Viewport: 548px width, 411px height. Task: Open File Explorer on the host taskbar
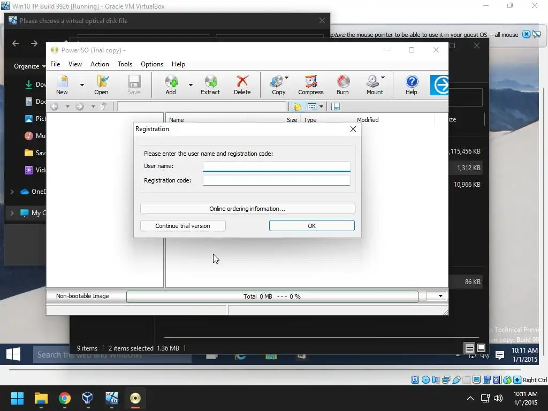41,398
